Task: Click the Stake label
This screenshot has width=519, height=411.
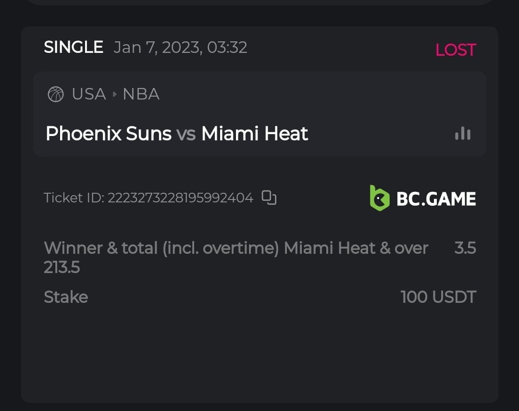Action: (66, 297)
